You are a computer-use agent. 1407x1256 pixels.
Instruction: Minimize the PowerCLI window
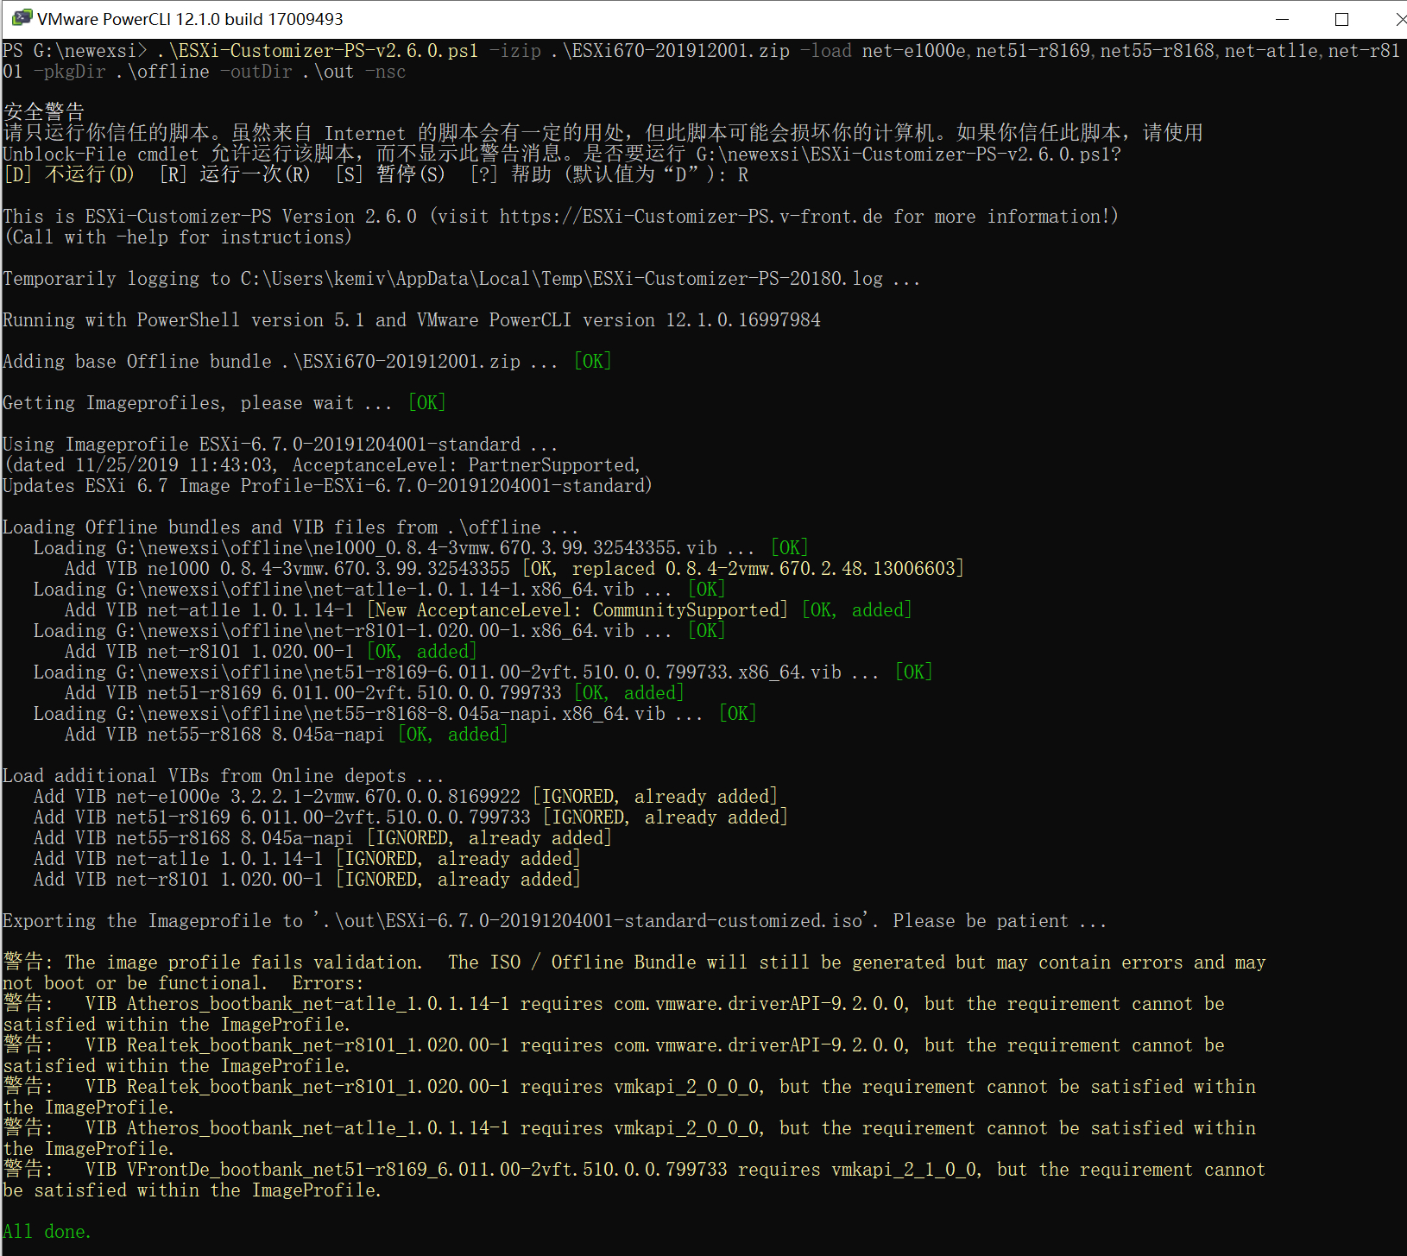(x=1282, y=19)
